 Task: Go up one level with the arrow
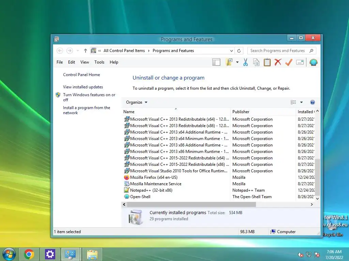(85, 51)
